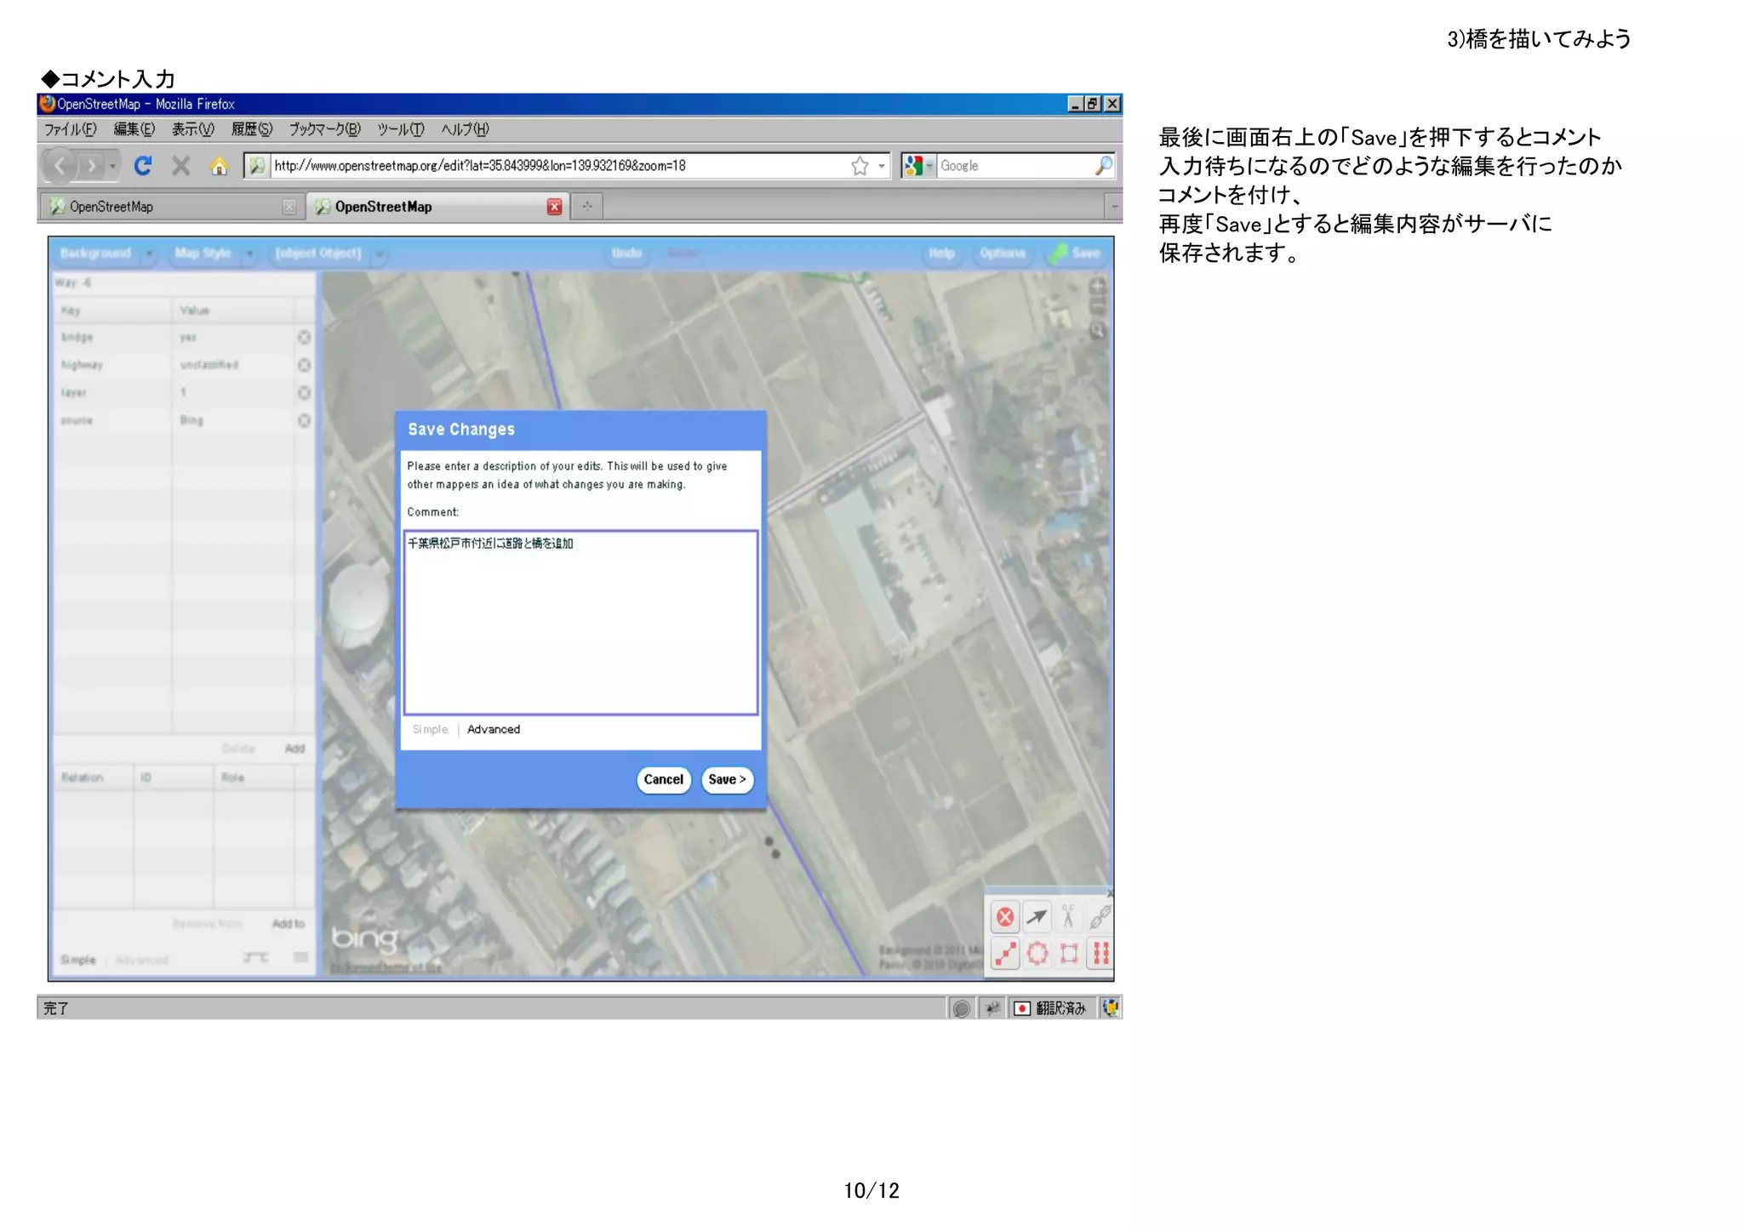Remove the bridge tag row
1743x1231 pixels.
304,338
